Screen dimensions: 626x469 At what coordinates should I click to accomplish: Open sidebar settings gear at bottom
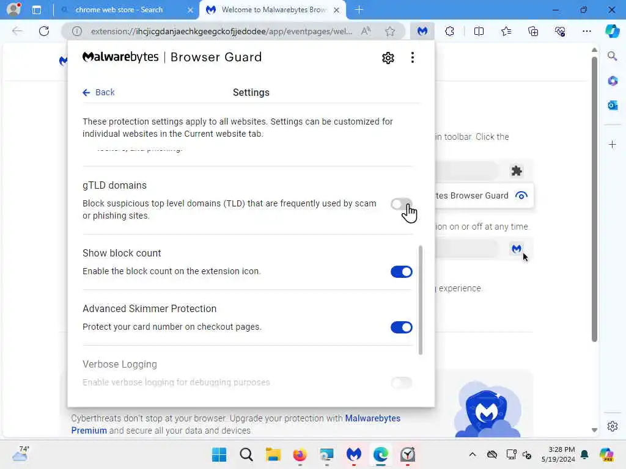(x=613, y=426)
